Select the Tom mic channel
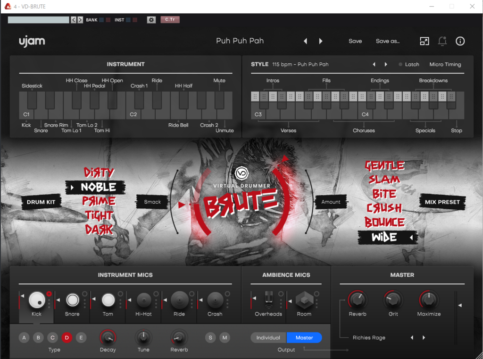 tap(108, 300)
